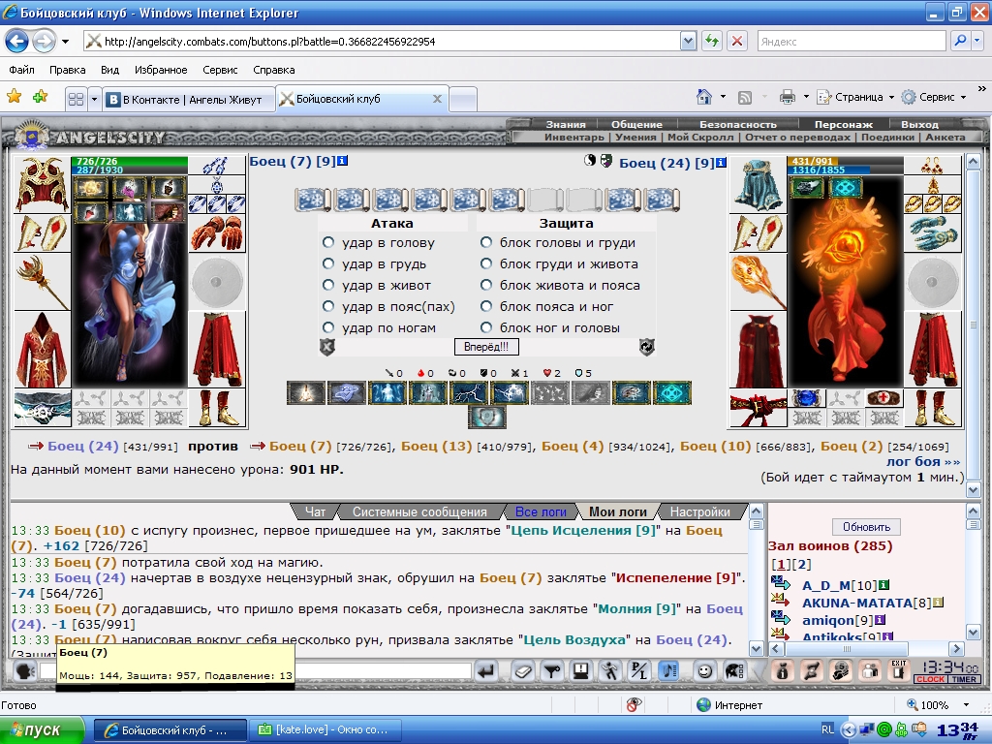
Task: Click the Пуск start button
Action: coord(42,730)
